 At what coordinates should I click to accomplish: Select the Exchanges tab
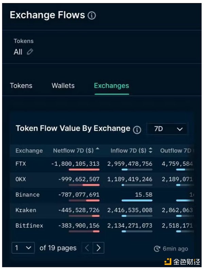(111, 86)
